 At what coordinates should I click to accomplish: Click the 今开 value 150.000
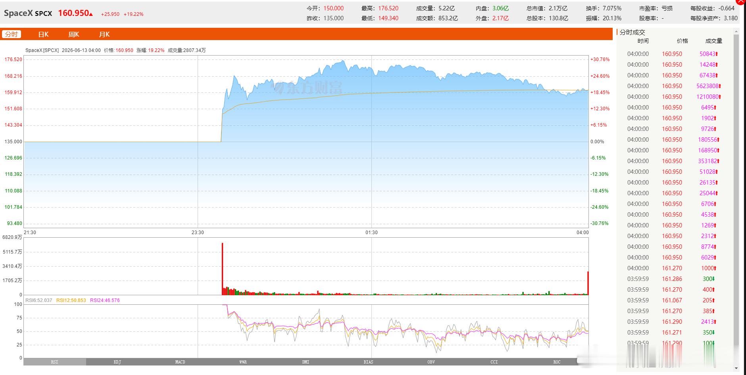(x=333, y=8)
